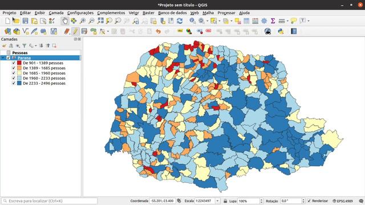Open the new print layout icon
The image size is (365, 205).
pos(34,21)
